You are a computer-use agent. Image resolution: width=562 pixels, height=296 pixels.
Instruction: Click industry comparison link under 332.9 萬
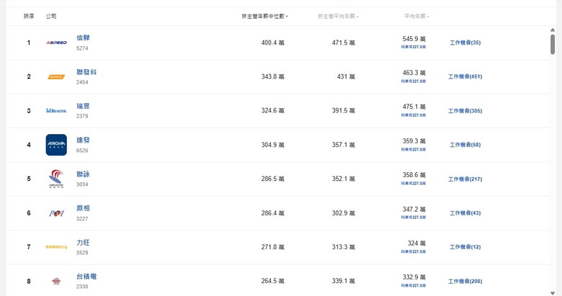pos(414,286)
